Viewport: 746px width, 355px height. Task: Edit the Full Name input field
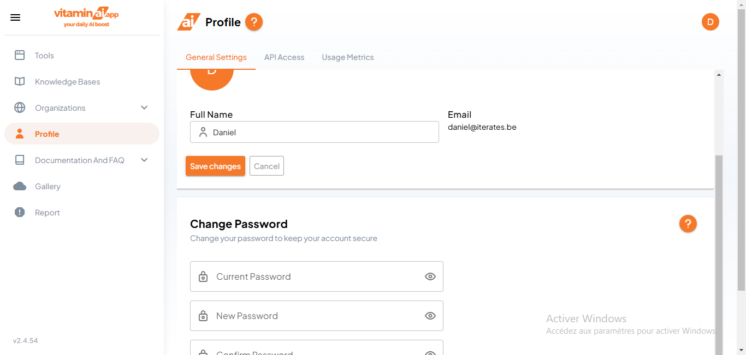click(315, 132)
